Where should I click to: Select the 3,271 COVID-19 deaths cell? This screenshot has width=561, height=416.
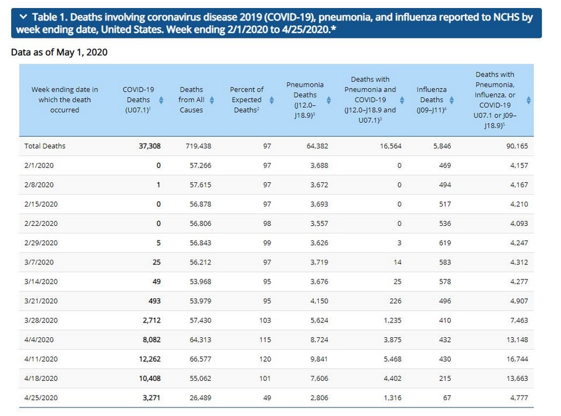152,397
